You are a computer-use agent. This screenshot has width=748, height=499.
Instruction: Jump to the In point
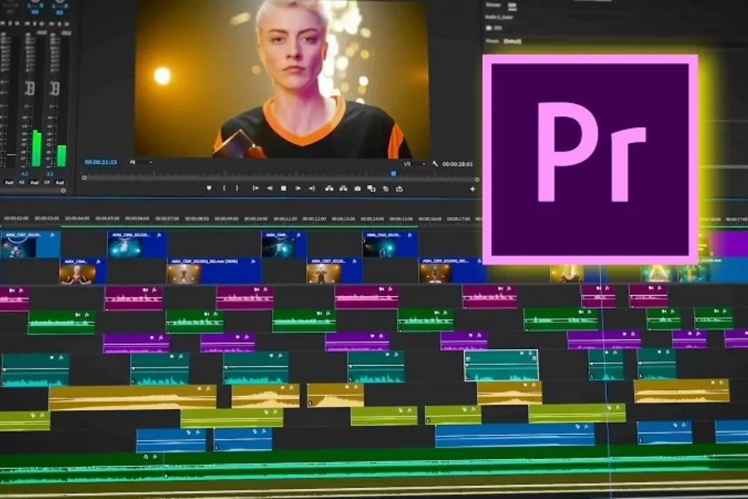point(256,189)
